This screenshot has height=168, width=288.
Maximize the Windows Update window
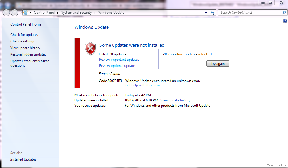271,2
